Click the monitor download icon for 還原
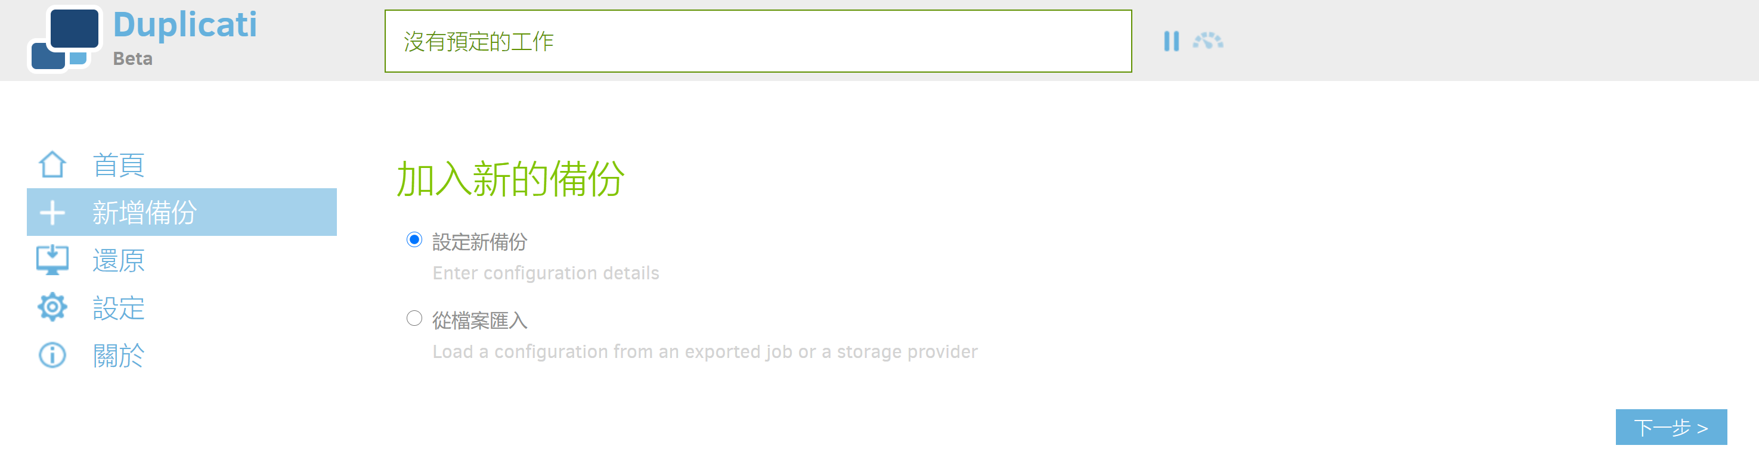1759x464 pixels. 52,260
